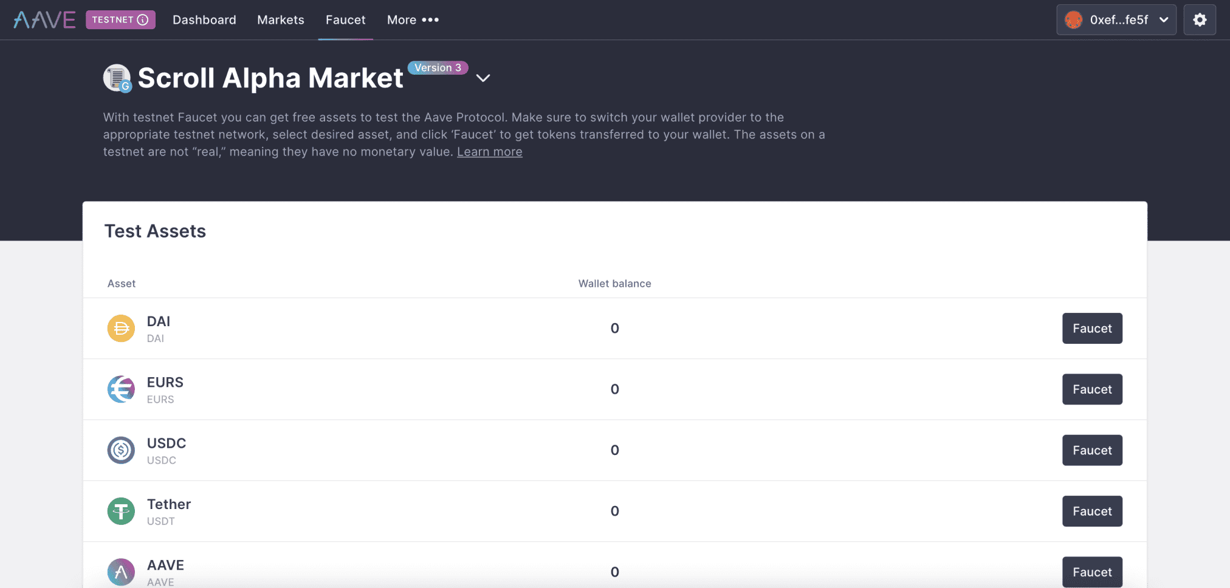Click the Tether asset name
Image resolution: width=1230 pixels, height=588 pixels.
[169, 504]
